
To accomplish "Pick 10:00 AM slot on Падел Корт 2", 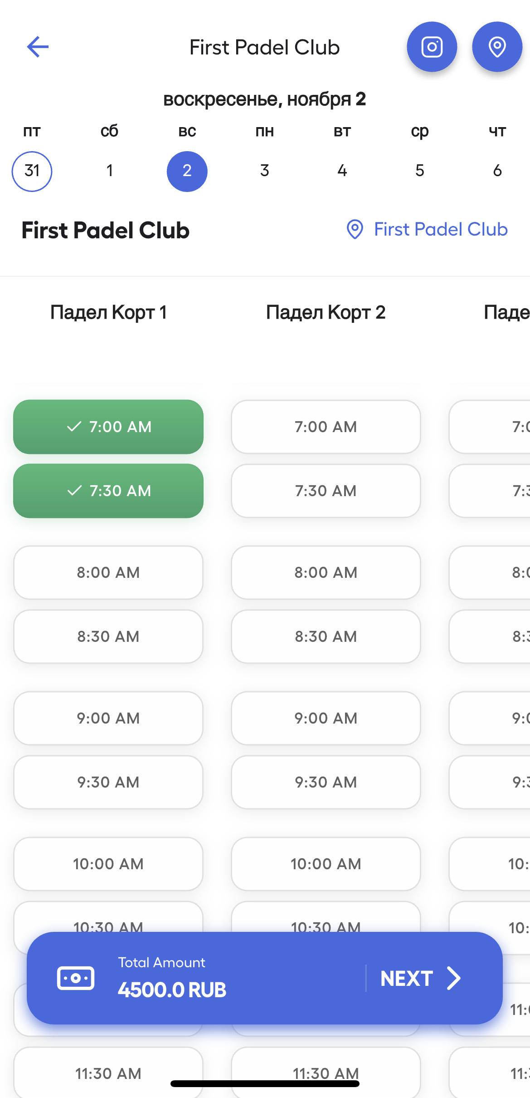I will [x=326, y=864].
